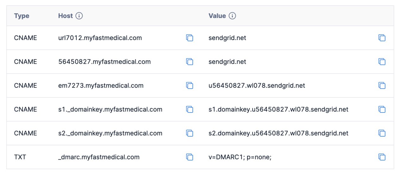The image size is (405, 175).
Task: Copy value s2.domainkey.u56450827.wl078.sendgrid.net
Action: [x=382, y=133]
